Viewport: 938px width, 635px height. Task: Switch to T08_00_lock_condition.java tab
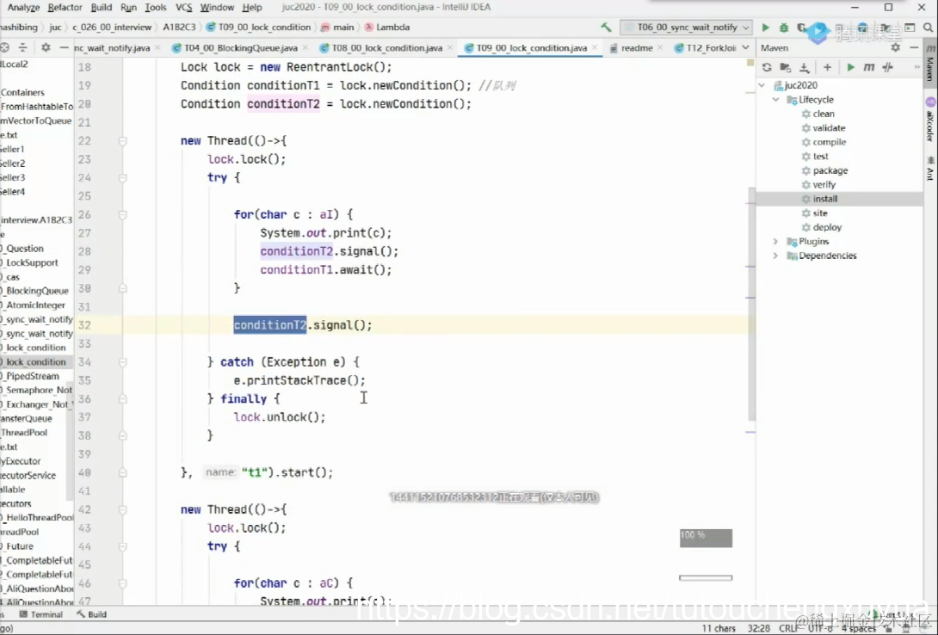click(386, 47)
